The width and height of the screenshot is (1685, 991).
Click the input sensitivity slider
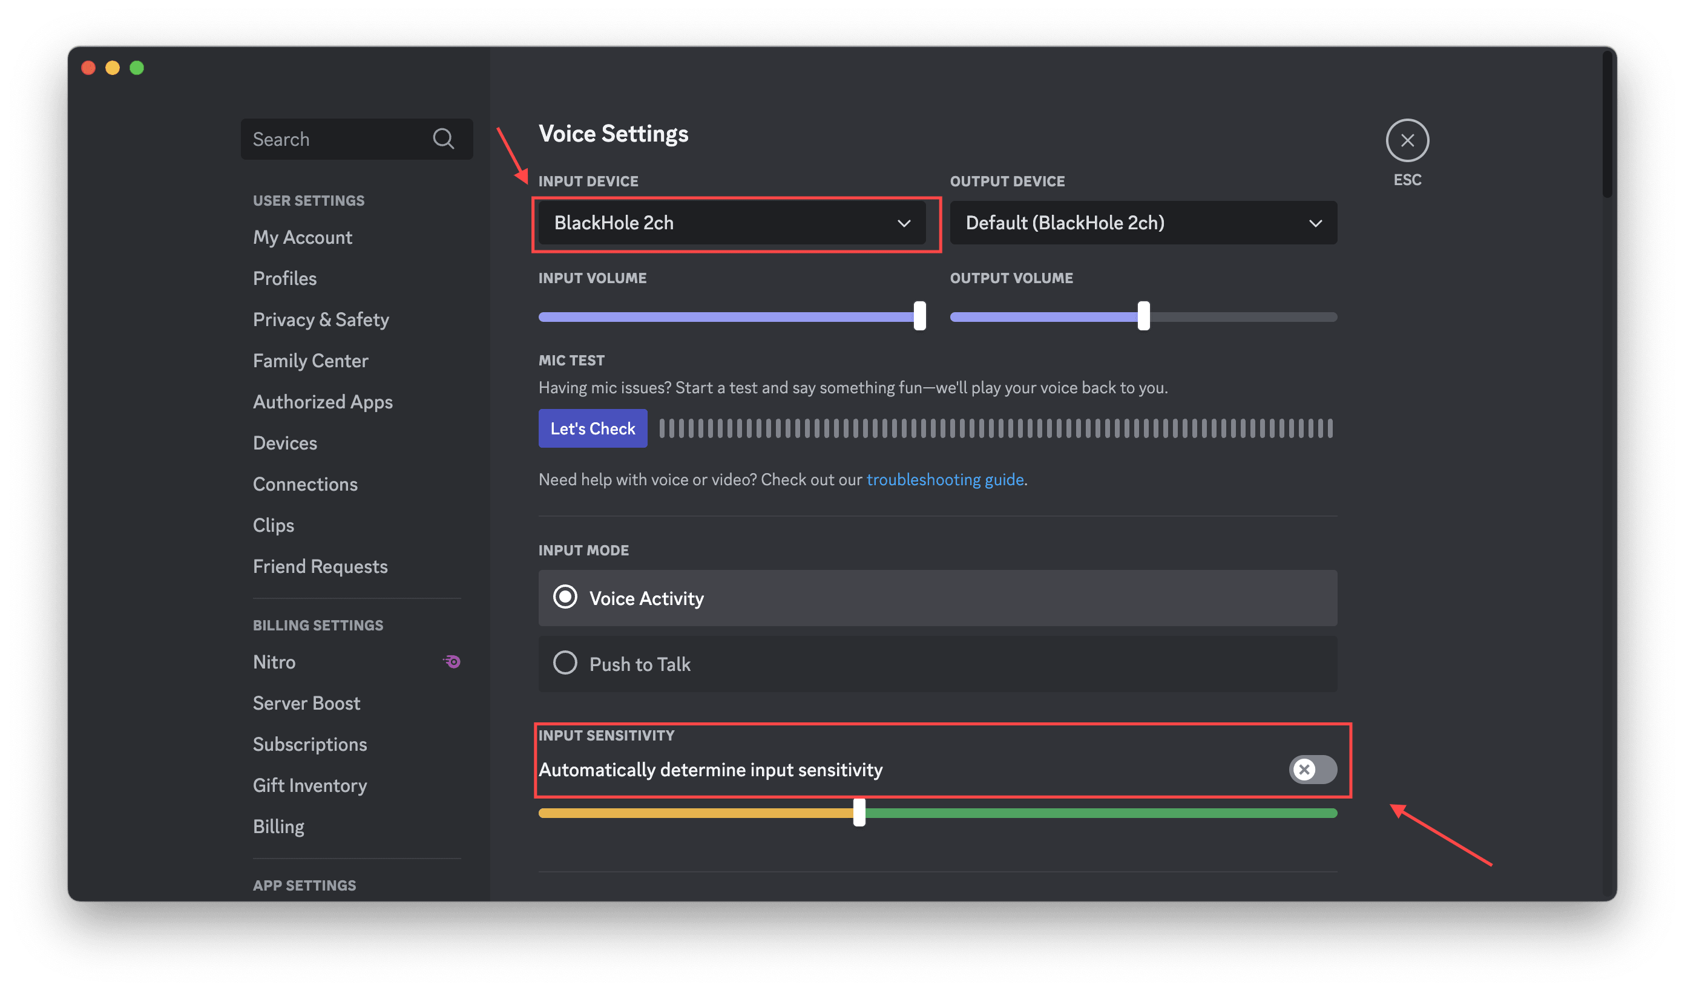pyautogui.click(x=860, y=813)
